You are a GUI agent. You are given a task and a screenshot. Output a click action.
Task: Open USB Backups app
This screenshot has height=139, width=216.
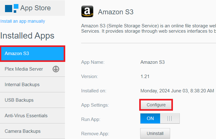19,100
